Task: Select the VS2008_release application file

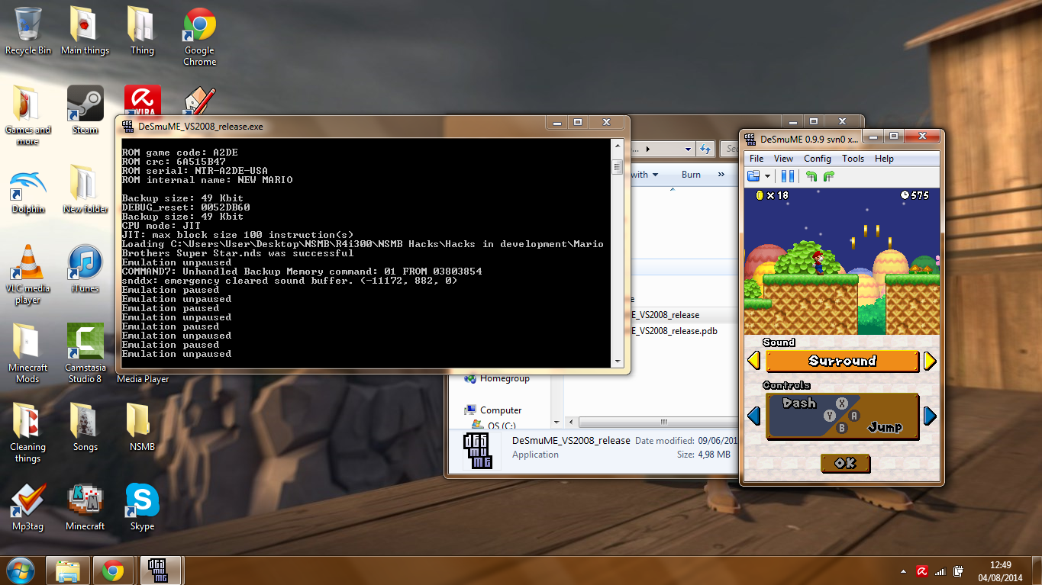Action: click(665, 315)
